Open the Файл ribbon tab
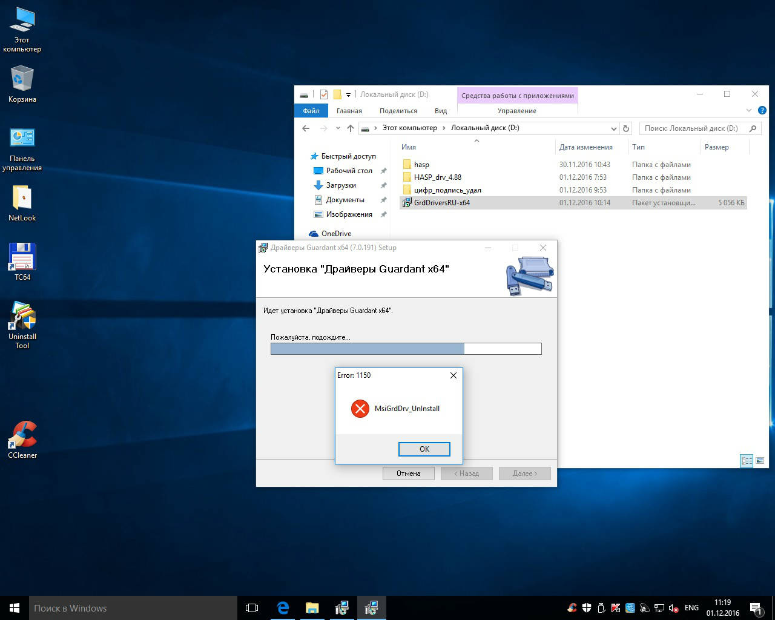775x620 pixels. [311, 111]
